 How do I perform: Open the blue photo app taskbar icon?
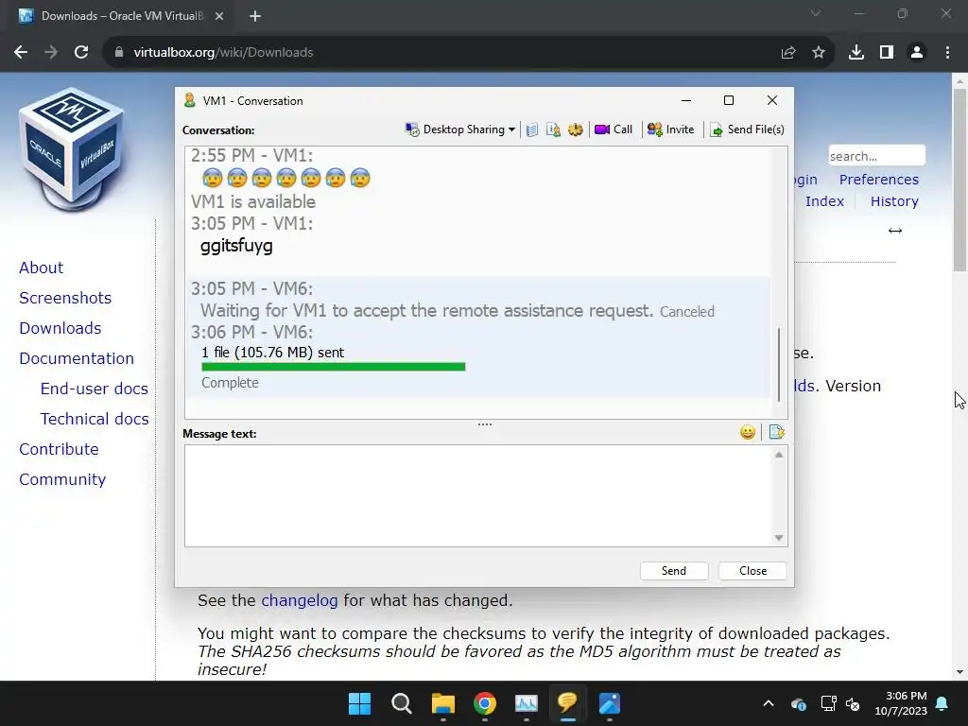[610, 703]
